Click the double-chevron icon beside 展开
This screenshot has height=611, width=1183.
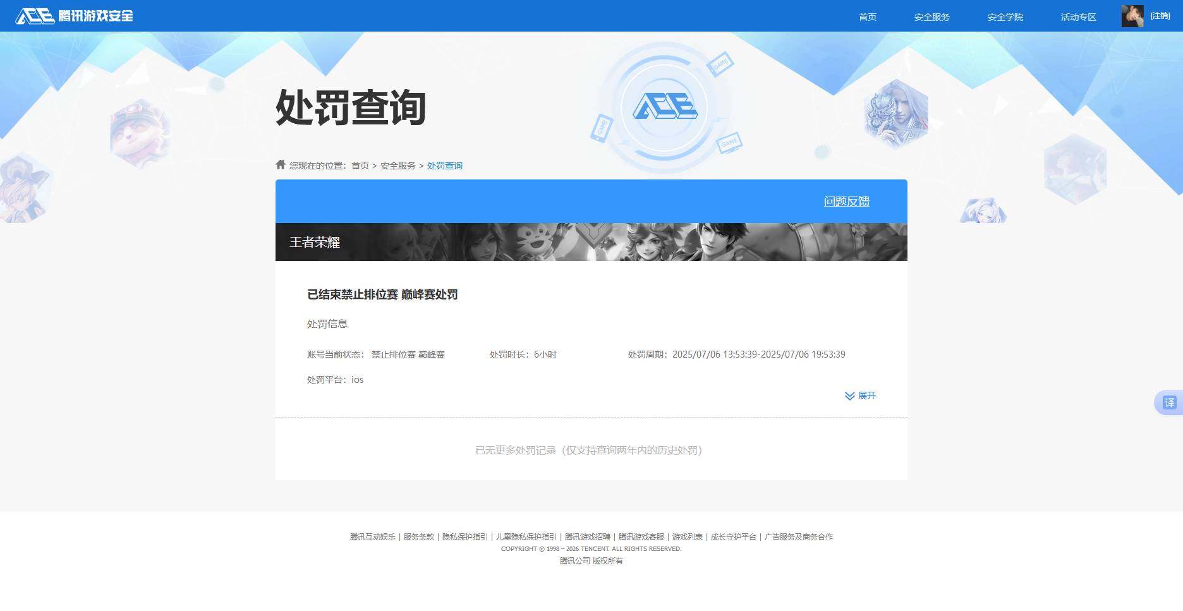(x=849, y=396)
